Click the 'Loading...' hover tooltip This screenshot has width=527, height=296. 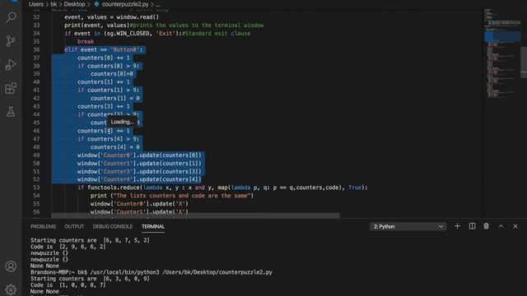point(122,122)
